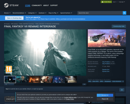Click the JRPG tag

102,81
